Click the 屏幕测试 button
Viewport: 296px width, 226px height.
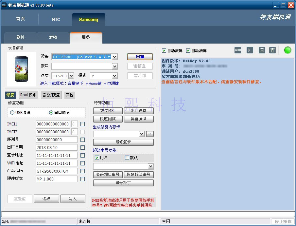139,119
